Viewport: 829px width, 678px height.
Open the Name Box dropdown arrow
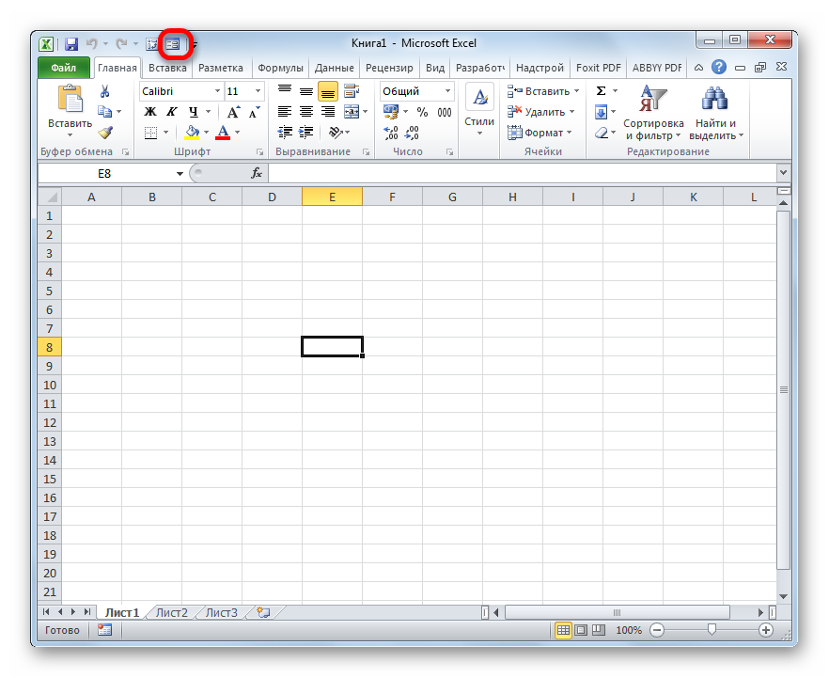[180, 174]
